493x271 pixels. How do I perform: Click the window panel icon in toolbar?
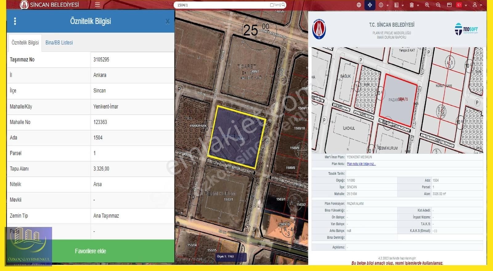(x=449, y=5)
